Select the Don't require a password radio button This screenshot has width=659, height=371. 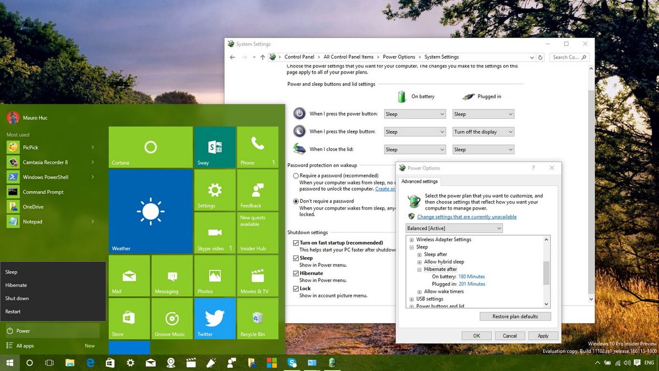(295, 201)
